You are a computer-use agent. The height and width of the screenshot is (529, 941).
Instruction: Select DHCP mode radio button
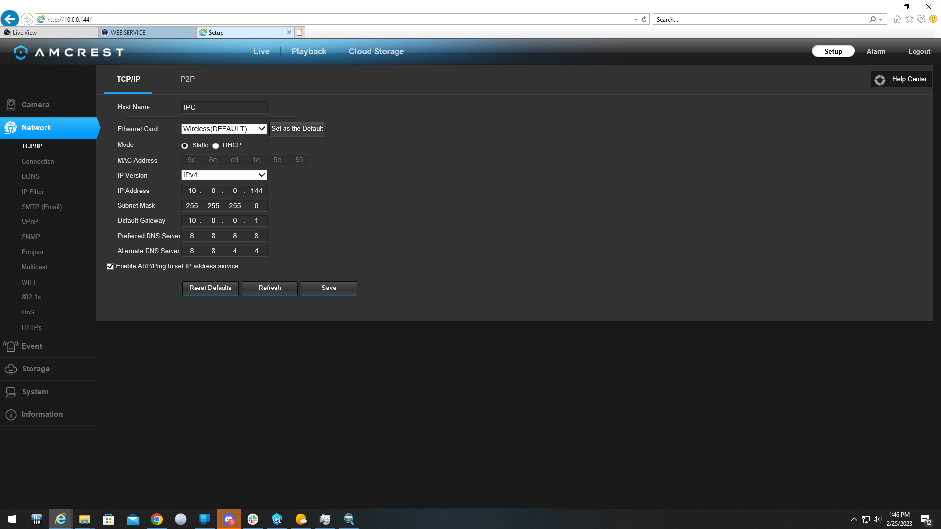(216, 146)
